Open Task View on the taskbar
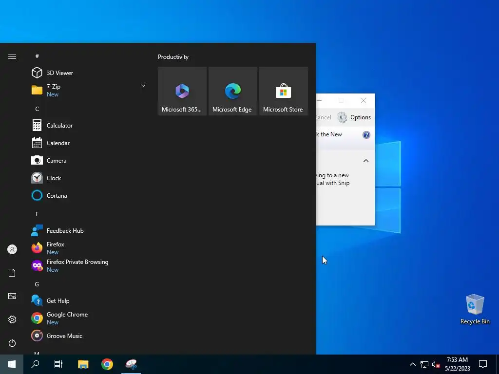The image size is (499, 374). 58,364
